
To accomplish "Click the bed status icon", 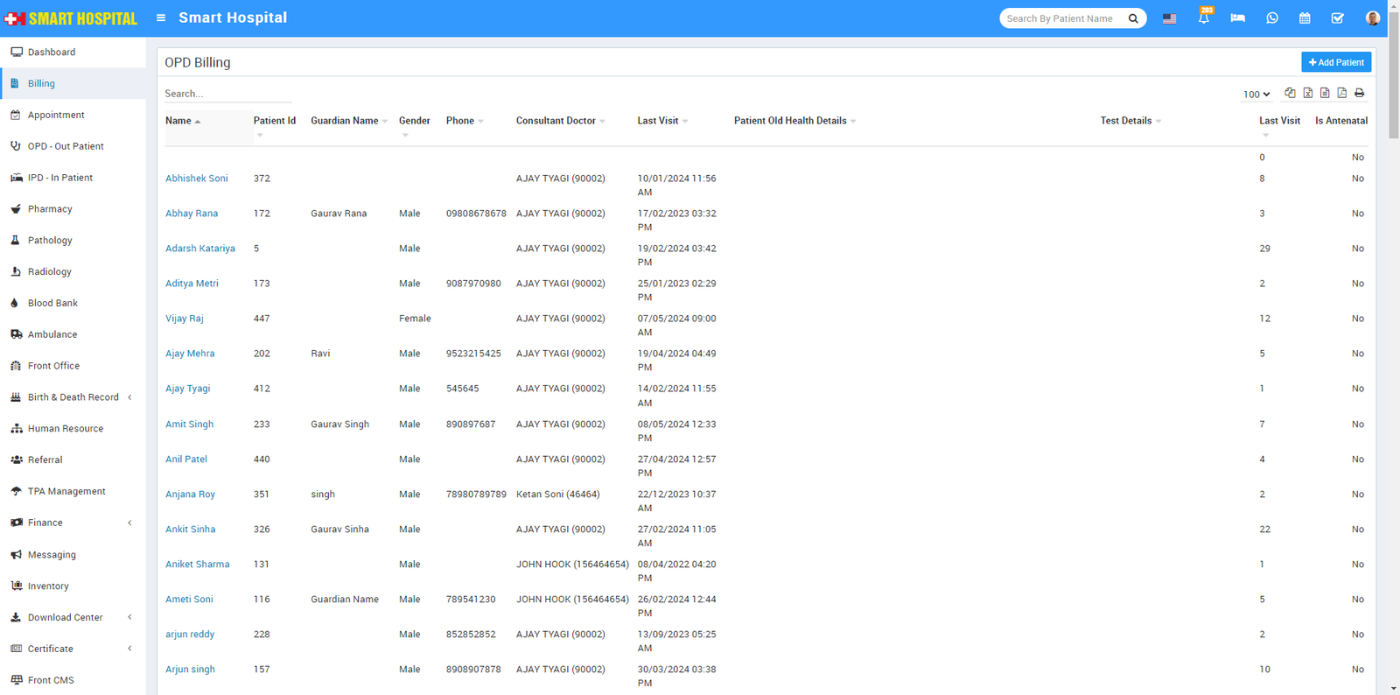I will point(1237,18).
